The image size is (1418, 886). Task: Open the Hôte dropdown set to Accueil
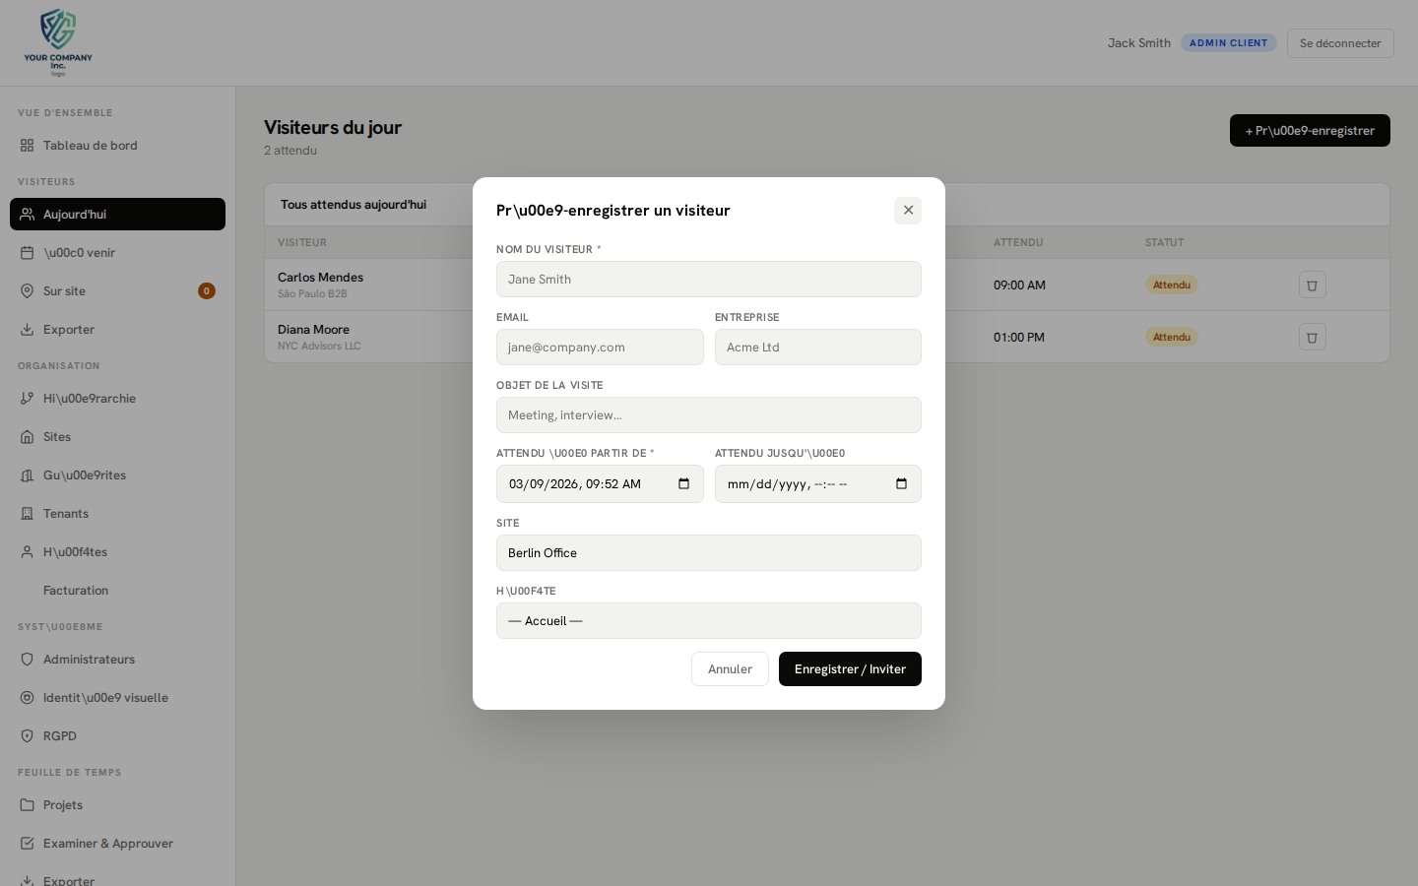pos(708,620)
